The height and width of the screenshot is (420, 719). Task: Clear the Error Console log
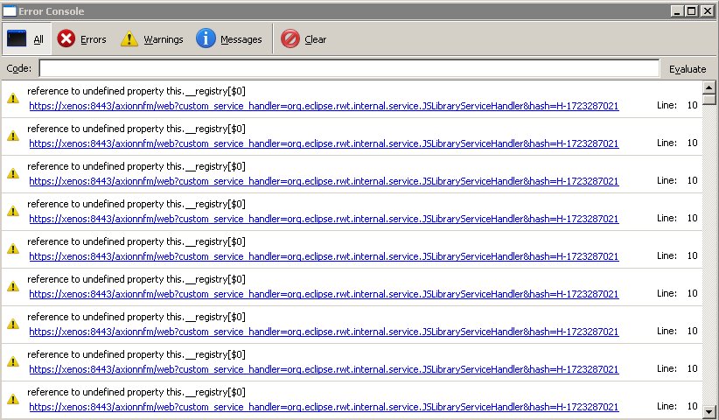[x=304, y=39]
